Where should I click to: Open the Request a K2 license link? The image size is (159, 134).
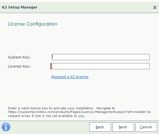tap(70, 77)
